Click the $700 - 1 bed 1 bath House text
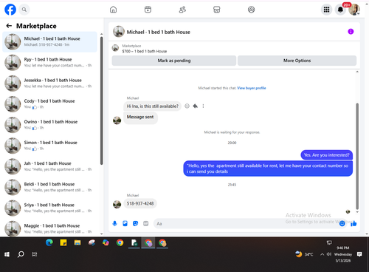Image resolution: width=369 pixels, height=272 pixels. pyautogui.click(x=145, y=51)
